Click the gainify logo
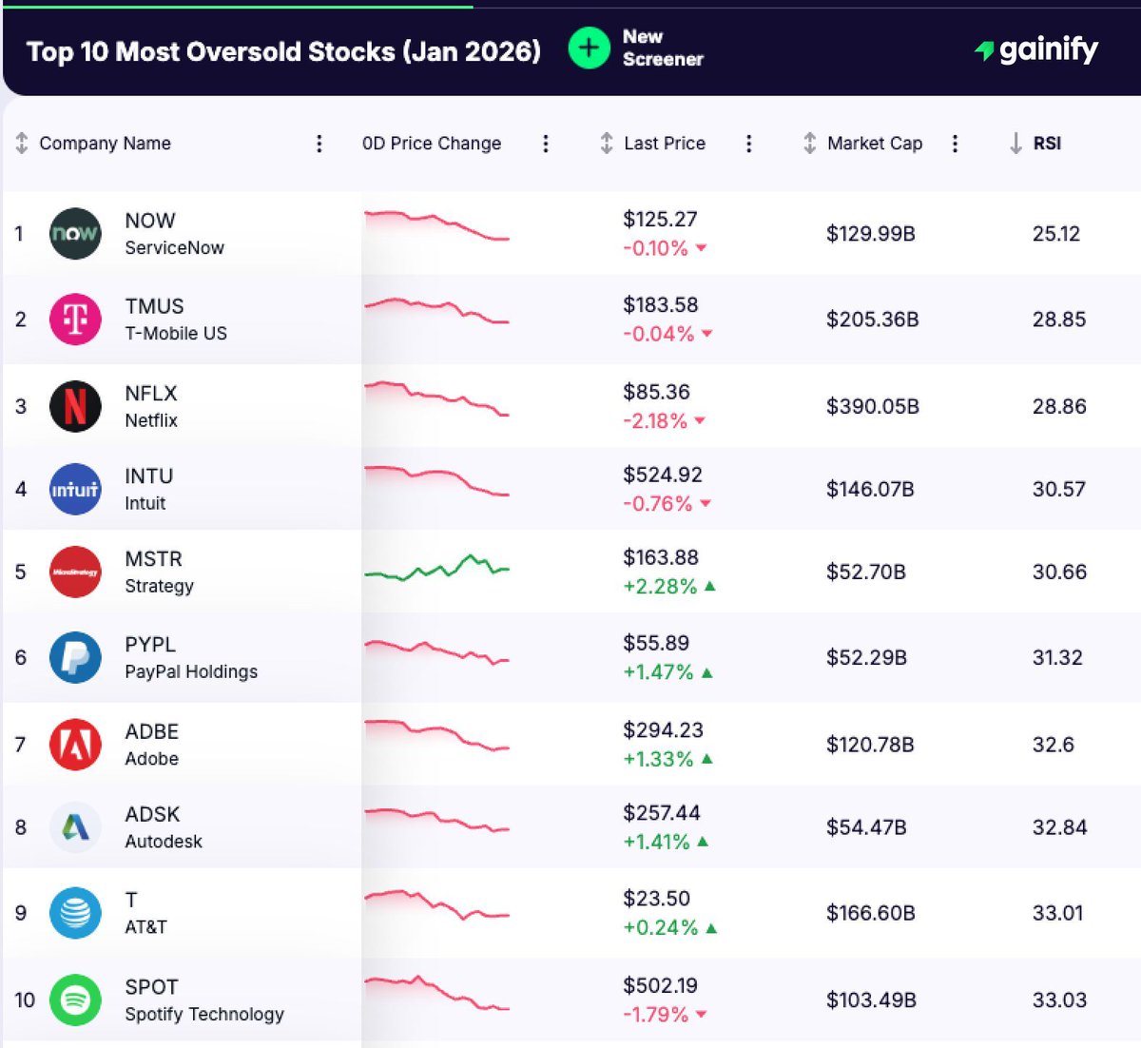 pyautogui.click(x=1036, y=49)
